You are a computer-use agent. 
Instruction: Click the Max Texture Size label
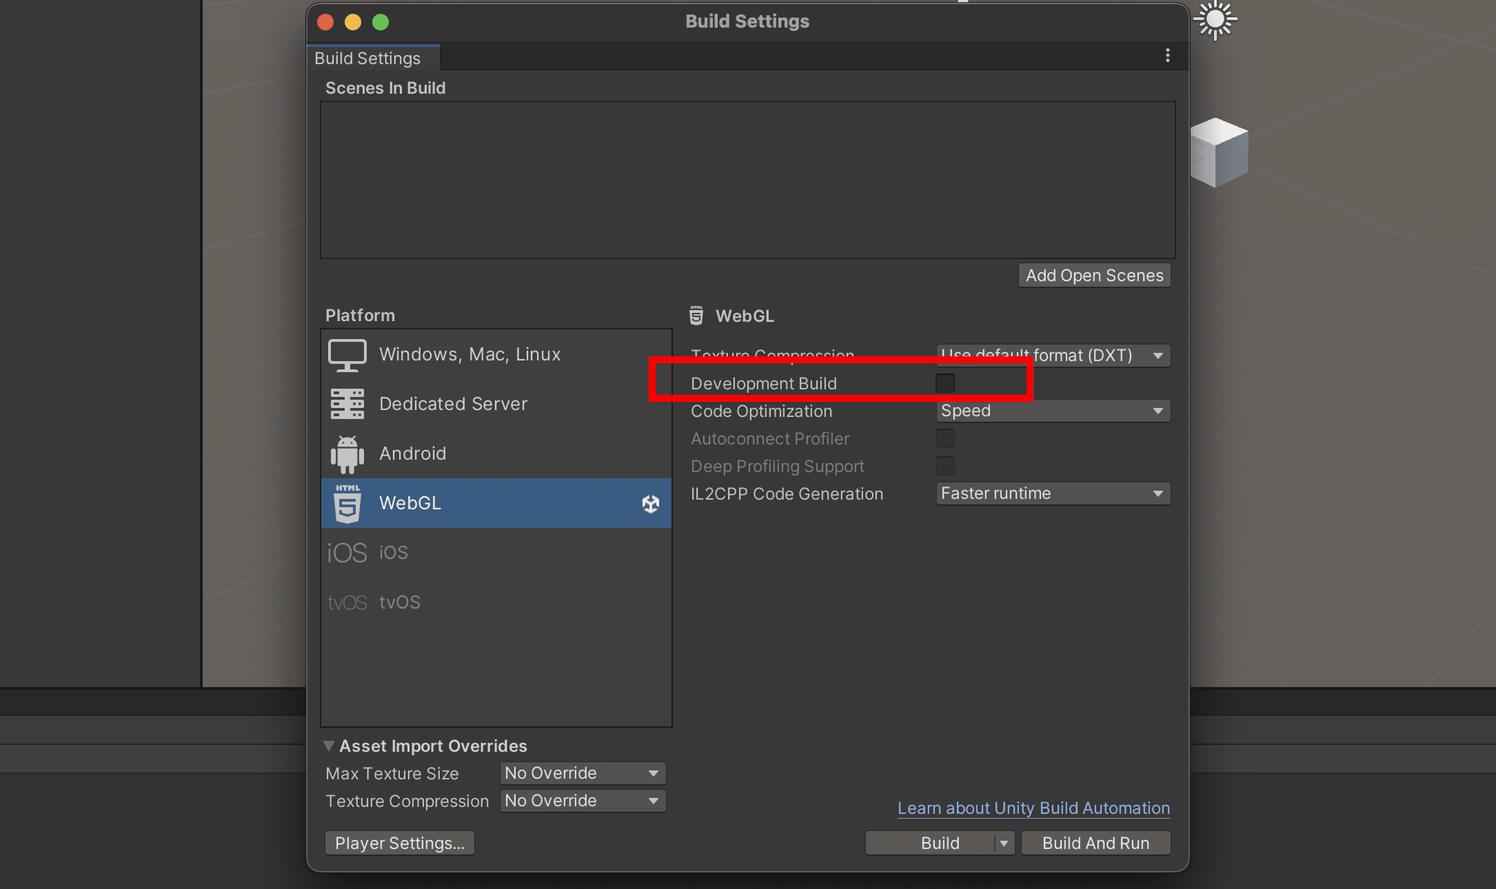coord(392,773)
